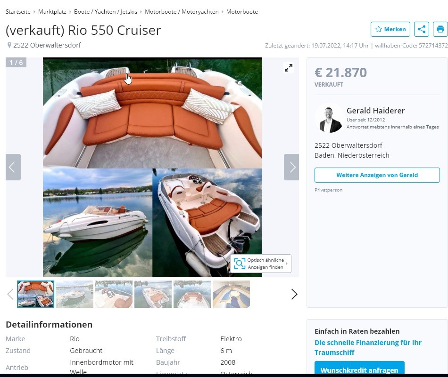Show previous photo with left gallery arrow
448x377 pixels.
point(13,167)
